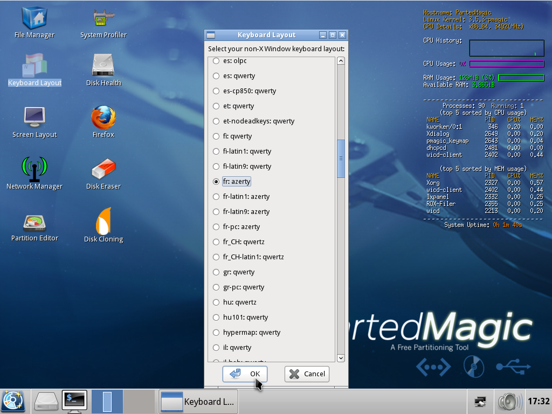
Task: Select the 'es: olpc' layout
Action: 230,60
